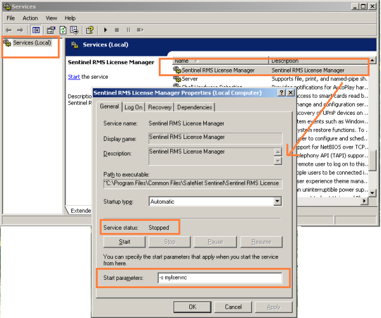Image resolution: width=381 pixels, height=318 pixels.
Task: Maximize the Services window
Action: (x=363, y=6)
